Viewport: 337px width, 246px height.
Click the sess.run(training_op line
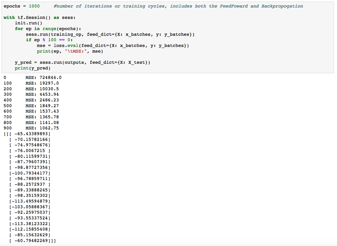(110, 34)
